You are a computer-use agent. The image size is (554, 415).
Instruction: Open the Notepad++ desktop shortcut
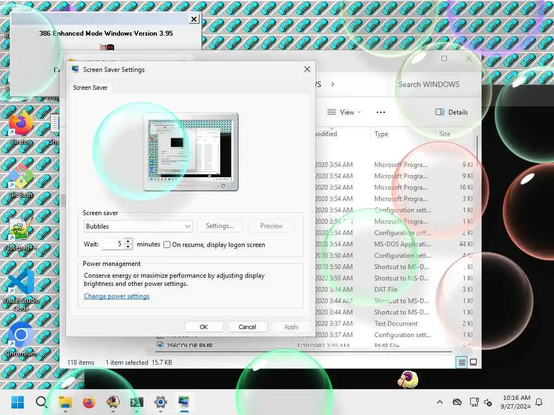coord(21,233)
